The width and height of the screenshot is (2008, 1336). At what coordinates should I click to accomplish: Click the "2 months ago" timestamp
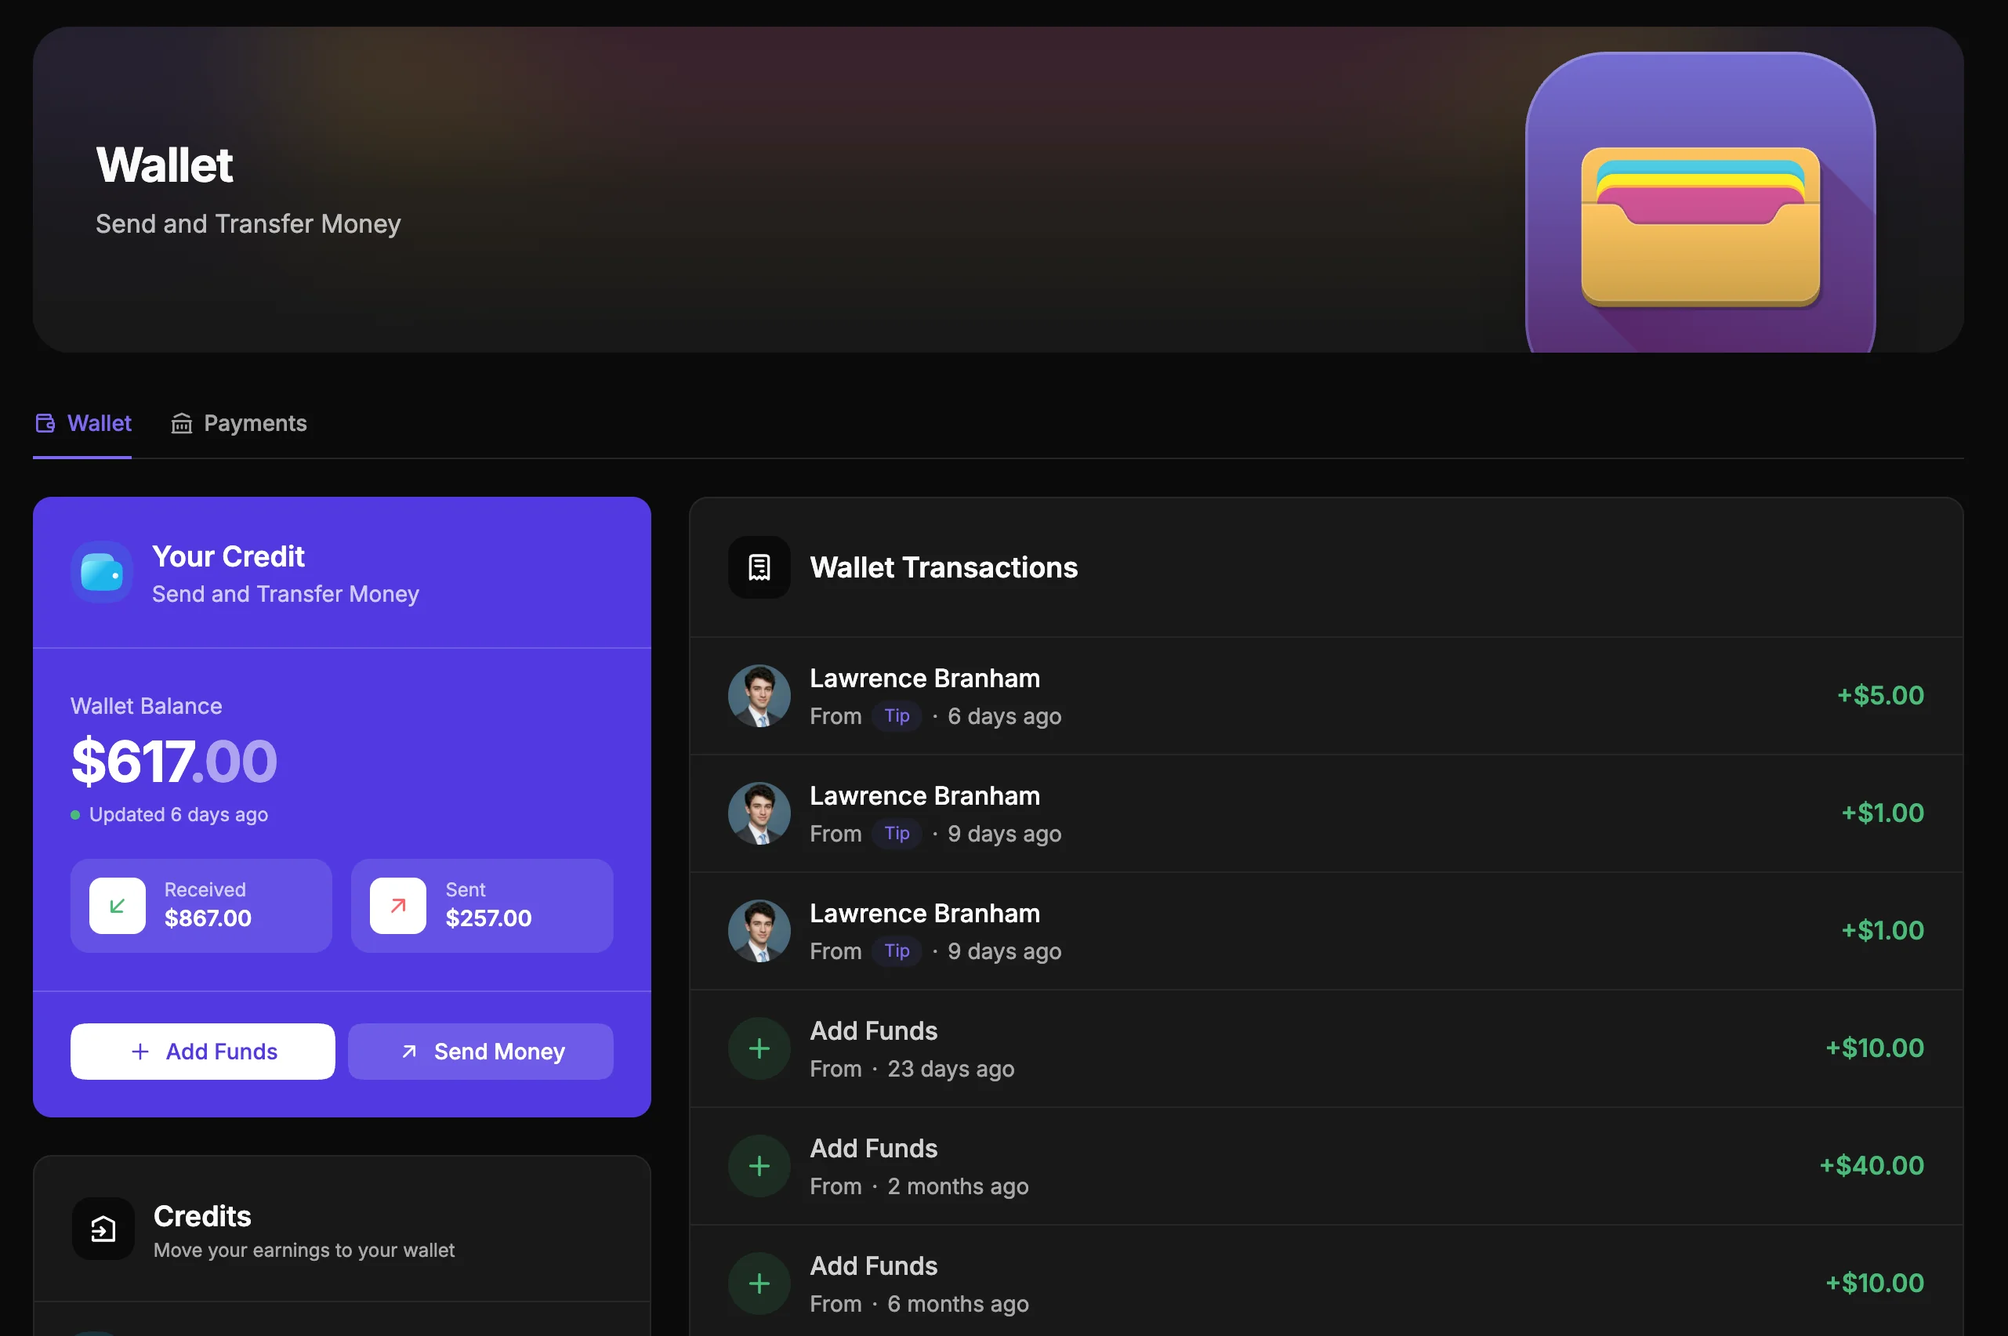coord(958,1186)
